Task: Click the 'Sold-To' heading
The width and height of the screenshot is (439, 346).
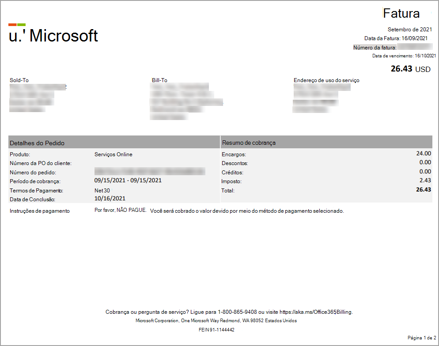Action: click(x=19, y=80)
